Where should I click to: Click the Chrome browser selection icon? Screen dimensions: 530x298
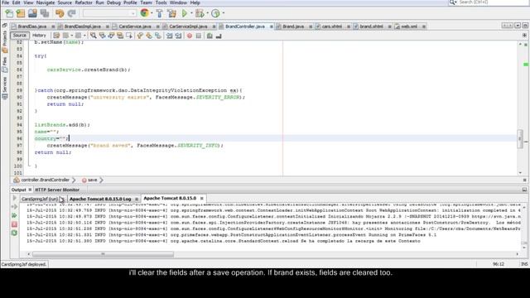tap(144, 13)
